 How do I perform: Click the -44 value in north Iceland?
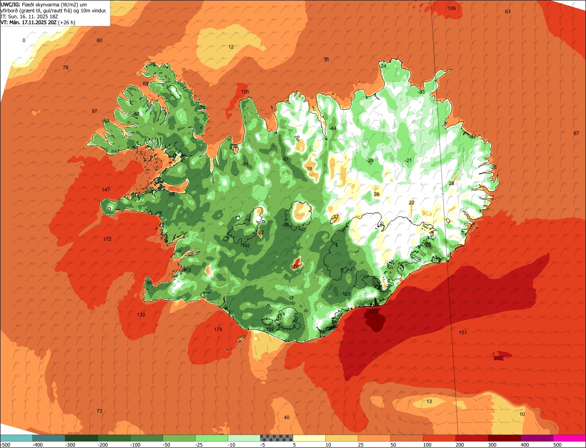pyautogui.click(x=333, y=128)
